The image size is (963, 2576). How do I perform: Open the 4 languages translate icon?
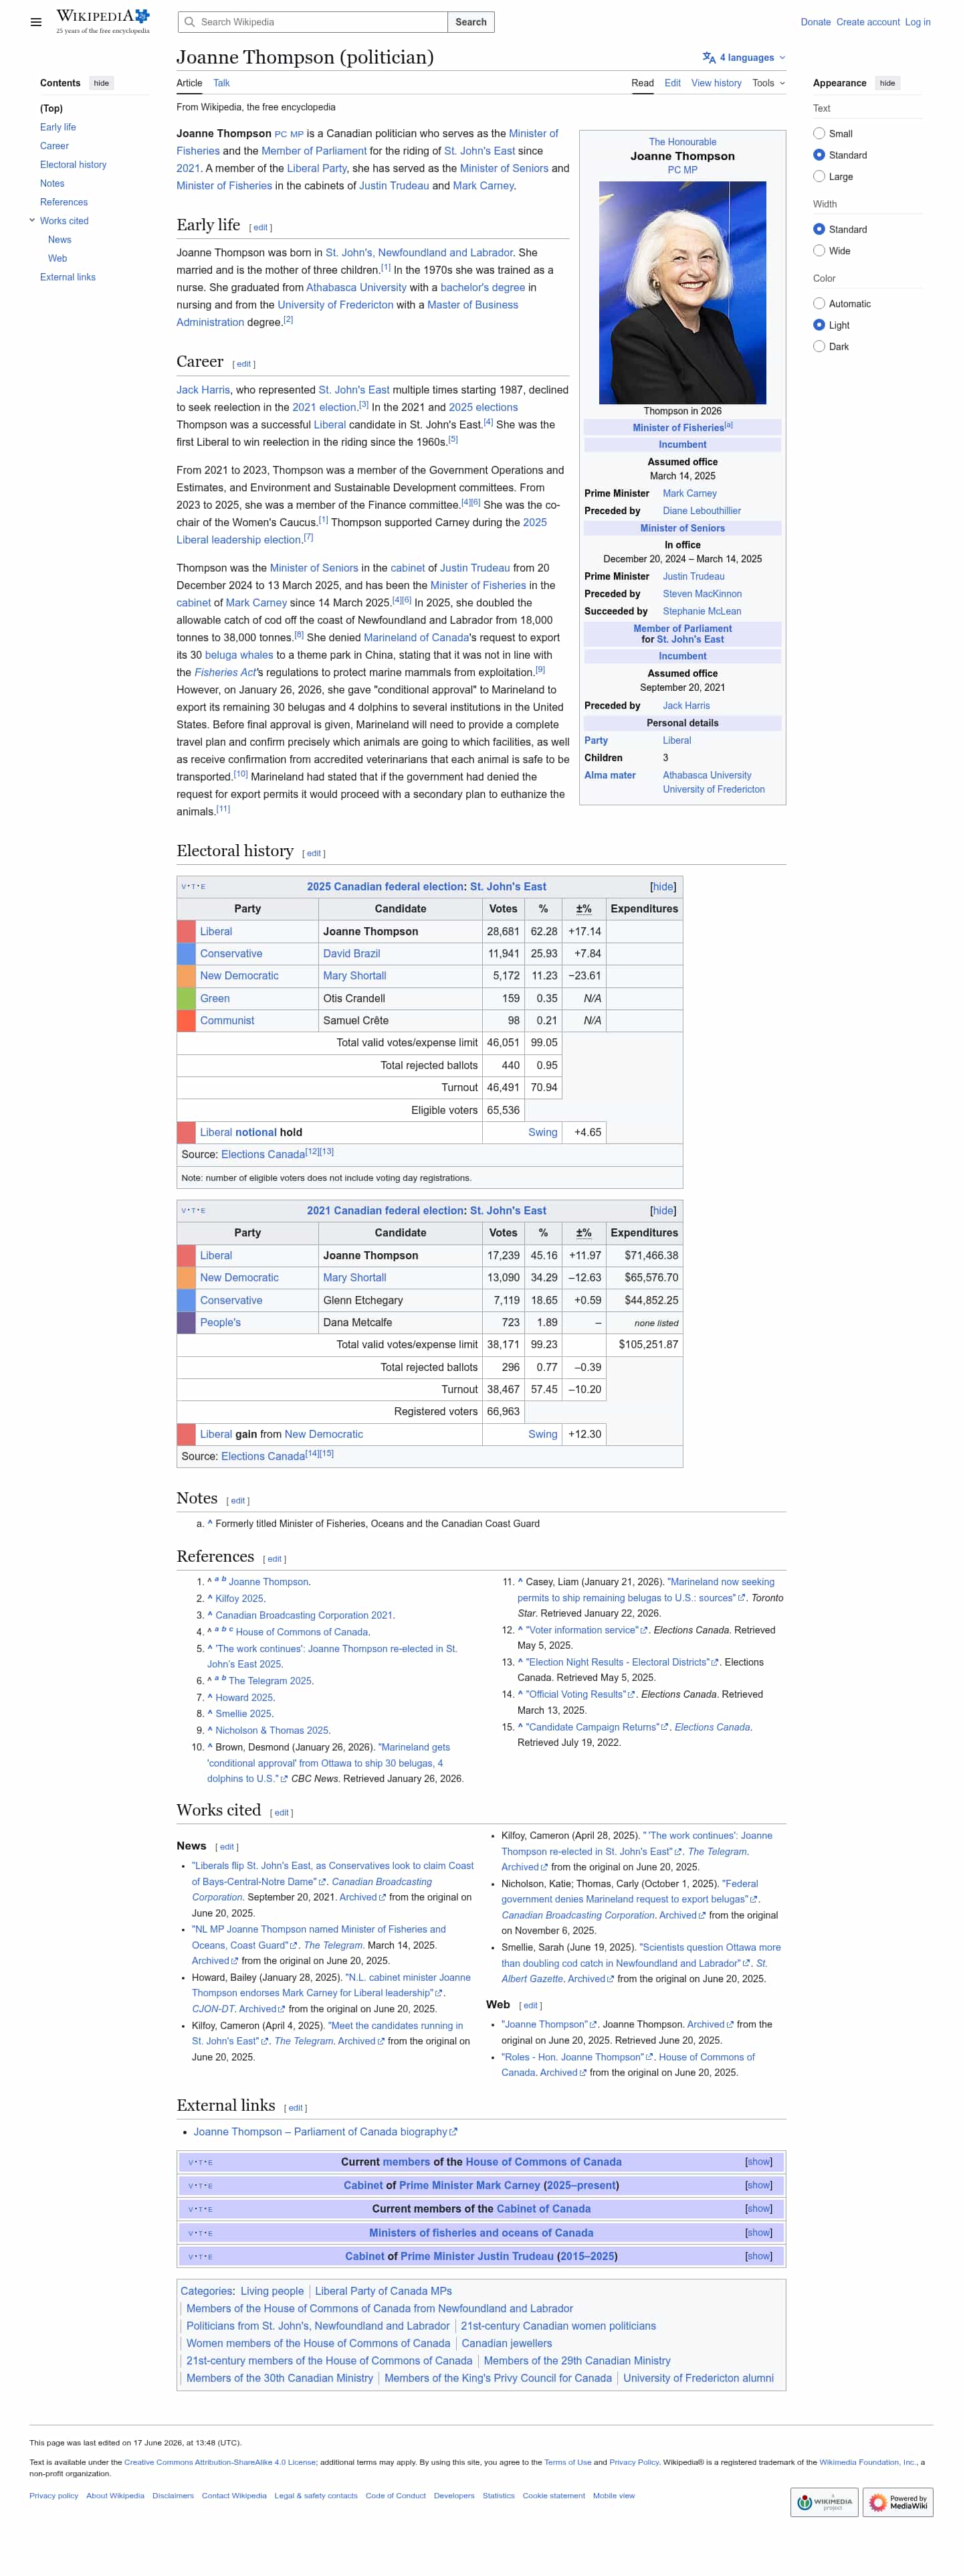(x=708, y=57)
